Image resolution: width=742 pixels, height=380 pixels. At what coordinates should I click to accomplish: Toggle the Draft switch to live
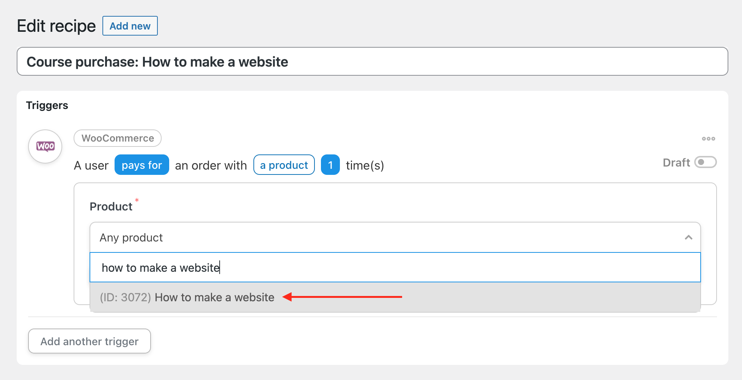(x=705, y=162)
